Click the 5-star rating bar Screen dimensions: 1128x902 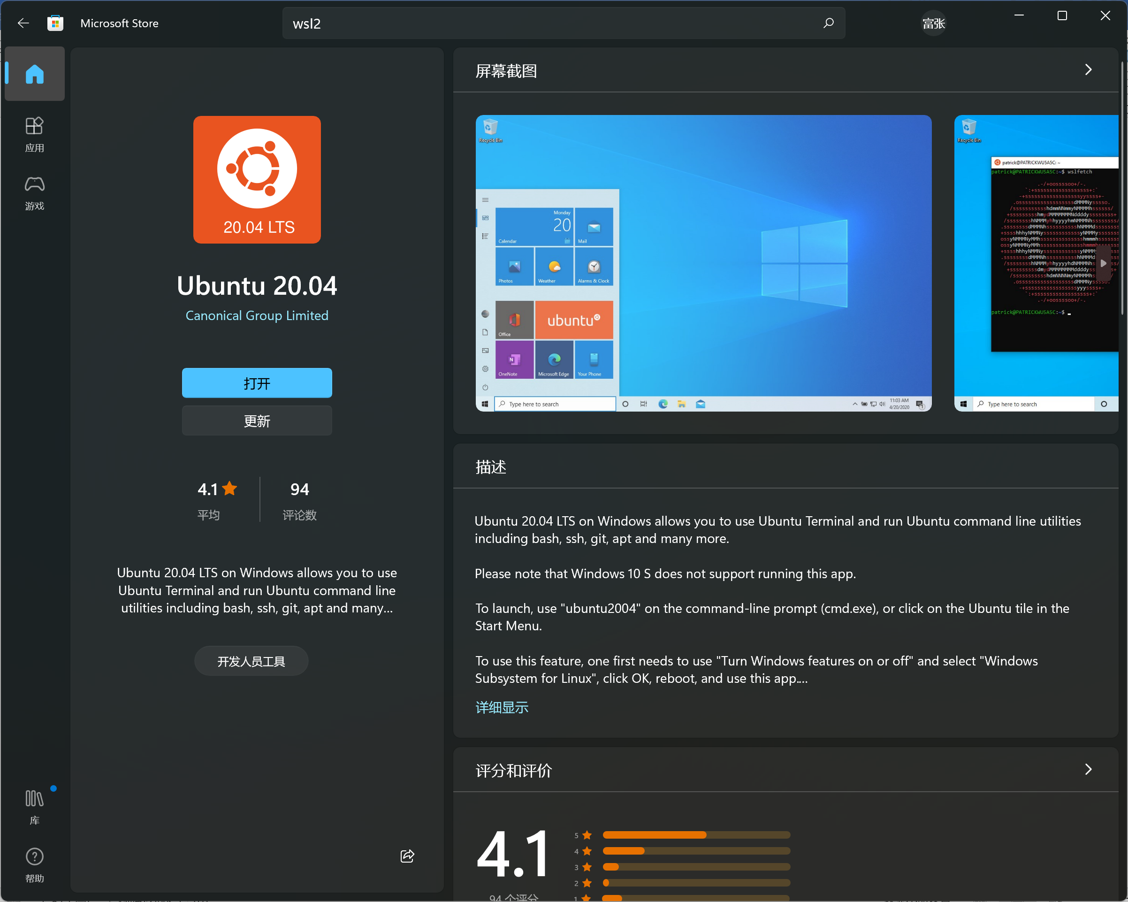pos(696,835)
